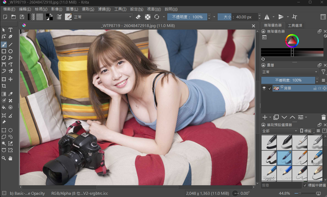Toggle the 標籤中篩選 checkbox
This screenshot has height=197, width=327.
coord(305,185)
